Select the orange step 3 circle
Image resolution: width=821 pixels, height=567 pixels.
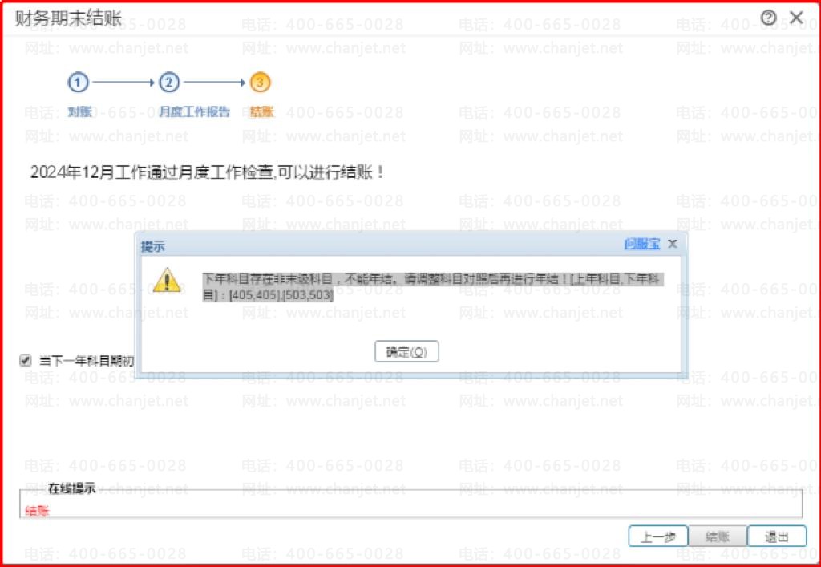261,82
